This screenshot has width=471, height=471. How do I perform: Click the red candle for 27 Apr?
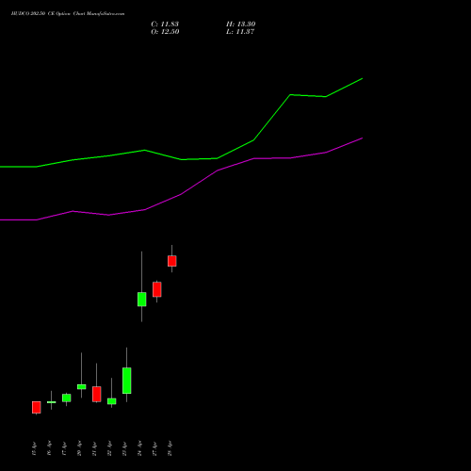(x=157, y=289)
